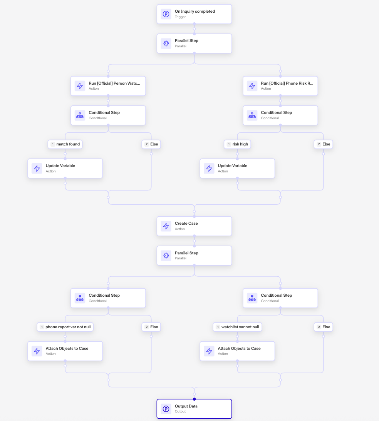This screenshot has height=421, width=379.
Task: Click the Attach Objects to Case right icon
Action: pyautogui.click(x=209, y=351)
